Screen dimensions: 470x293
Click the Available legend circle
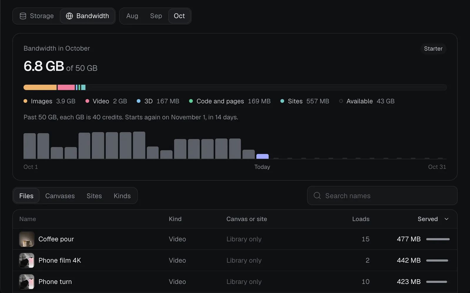click(x=341, y=101)
